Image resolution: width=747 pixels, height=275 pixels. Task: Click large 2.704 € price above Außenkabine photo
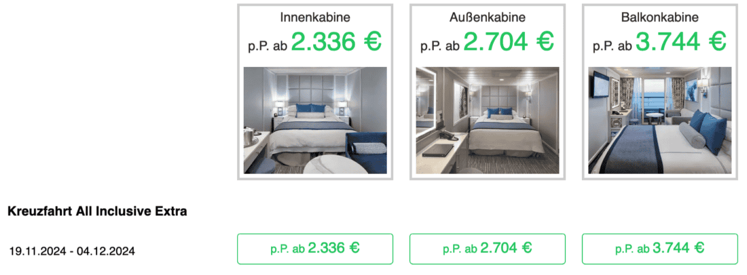497,43
